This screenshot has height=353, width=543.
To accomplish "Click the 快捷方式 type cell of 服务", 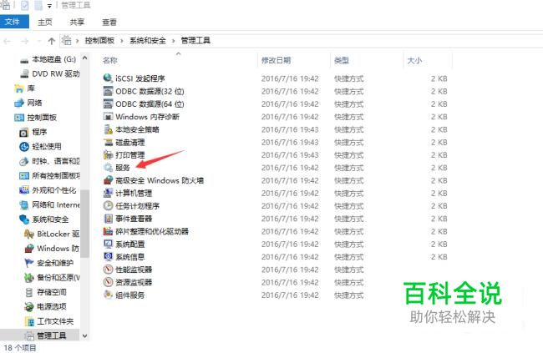I will (348, 168).
